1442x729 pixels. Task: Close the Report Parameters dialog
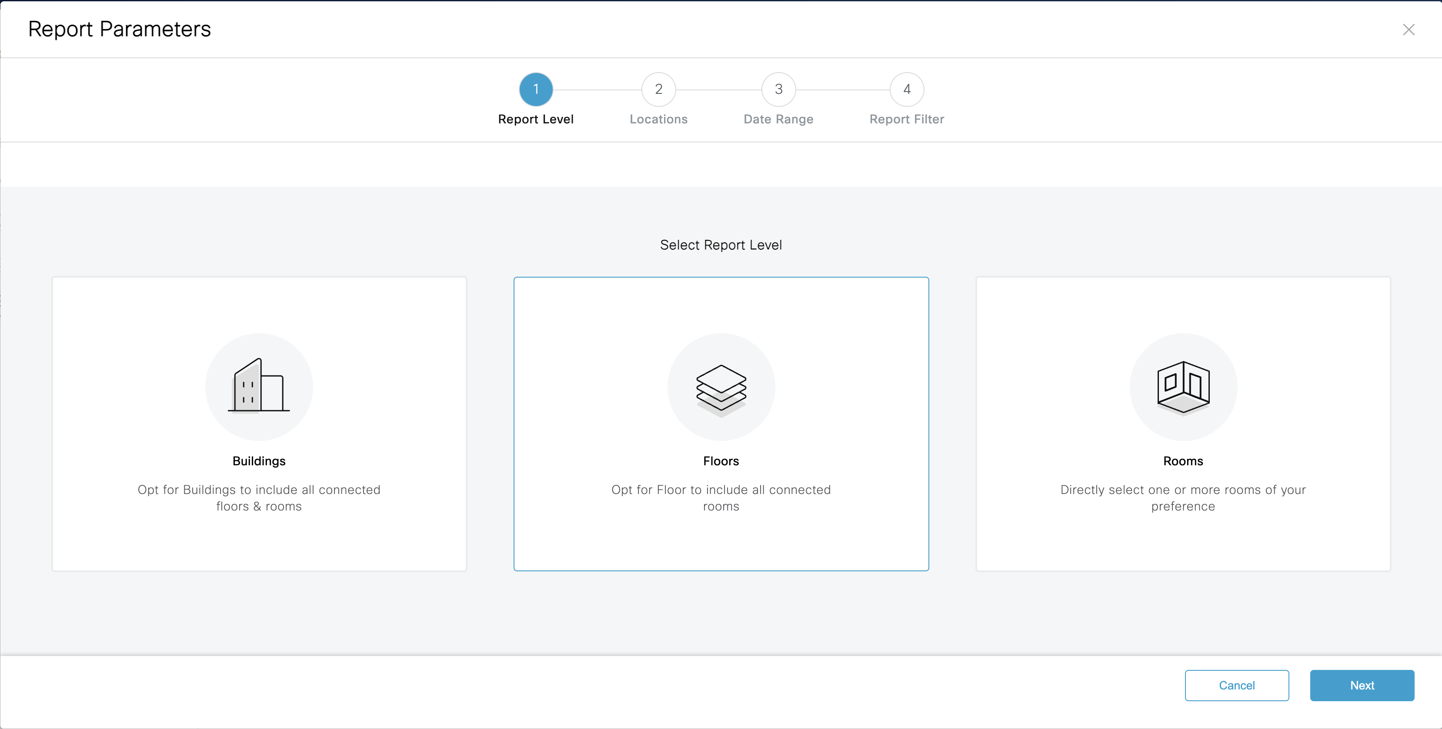point(1409,30)
